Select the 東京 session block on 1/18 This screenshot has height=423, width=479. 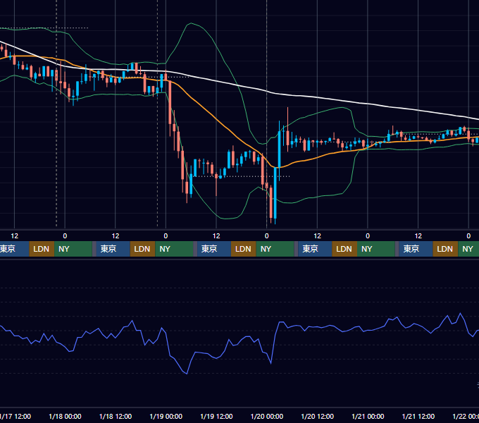(113, 249)
